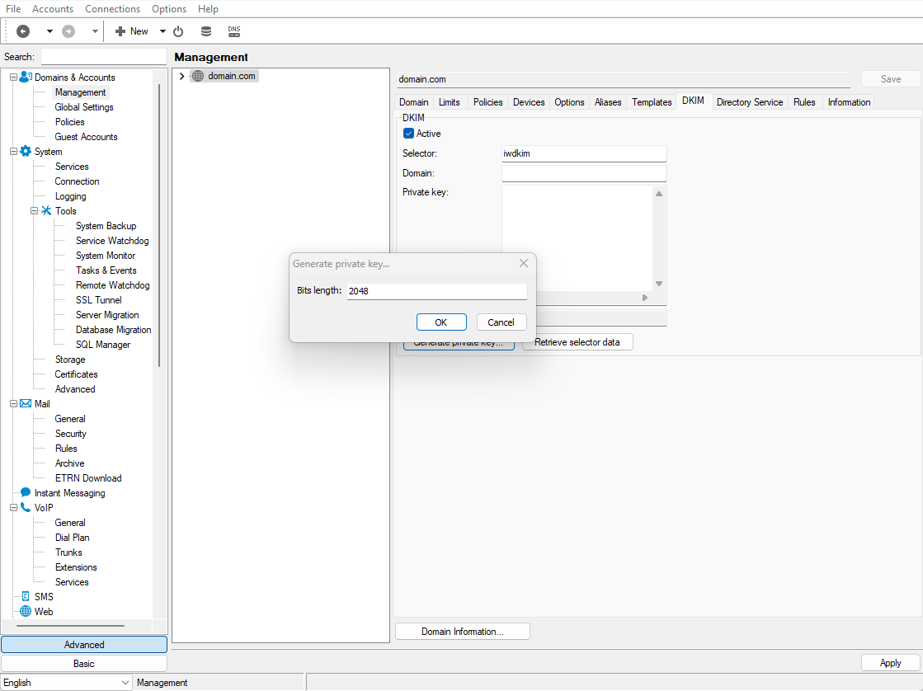The width and height of the screenshot is (923, 691).
Task: Open the Connections menu
Action: pyautogui.click(x=112, y=9)
